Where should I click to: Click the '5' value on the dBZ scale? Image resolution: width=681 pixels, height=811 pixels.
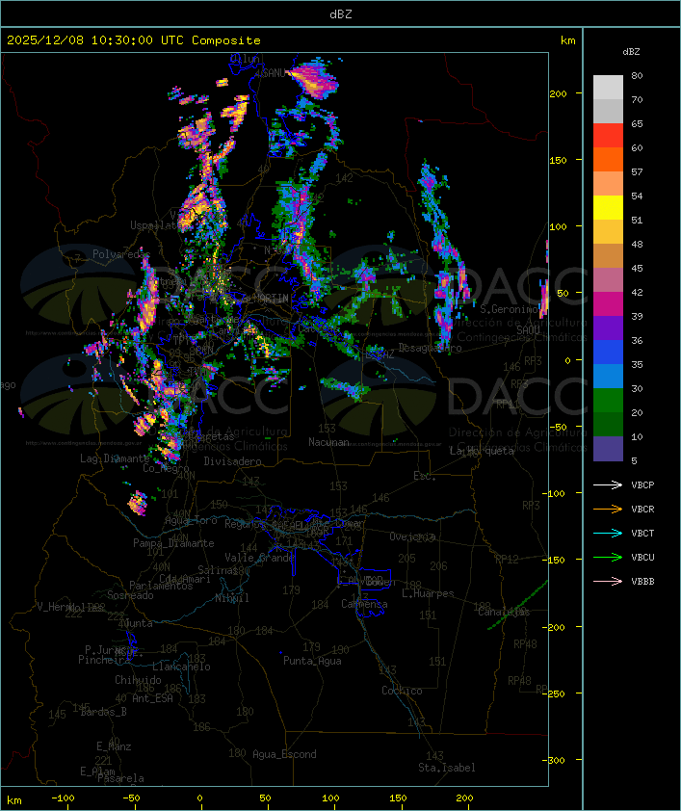(x=634, y=460)
